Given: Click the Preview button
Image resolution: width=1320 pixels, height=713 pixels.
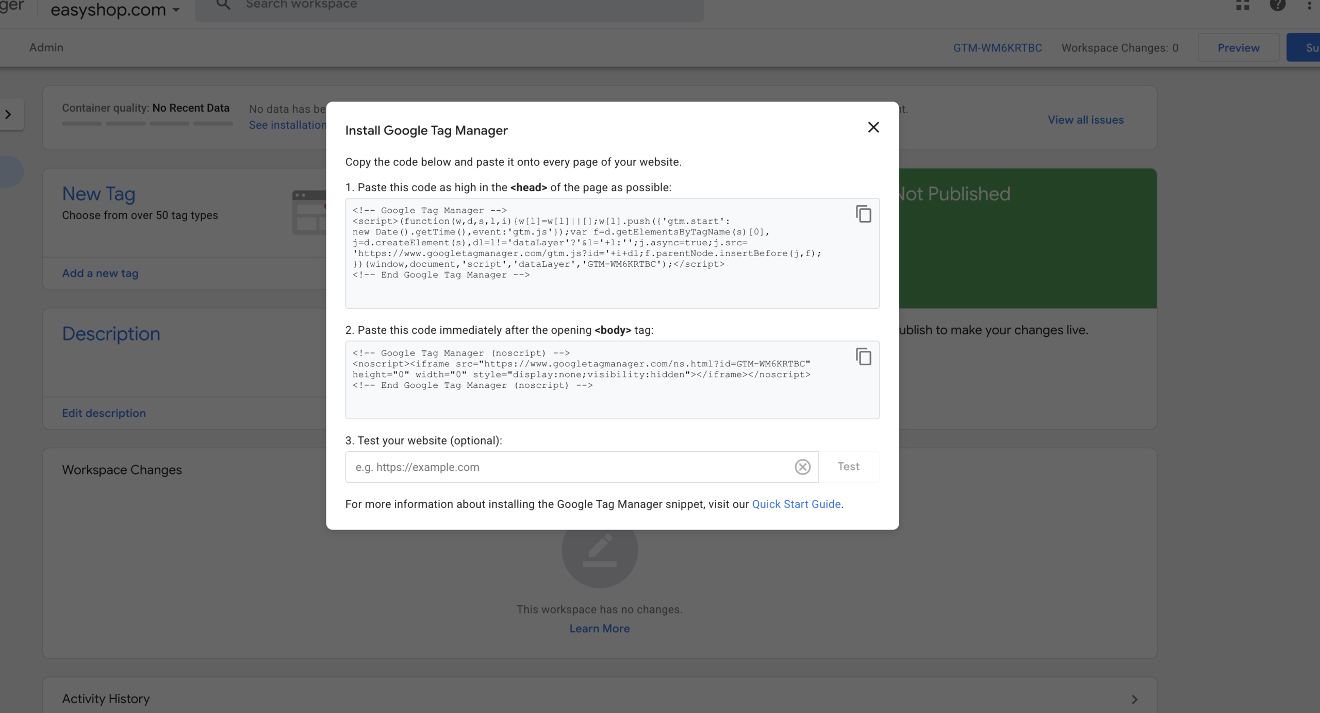Looking at the screenshot, I should tap(1239, 48).
